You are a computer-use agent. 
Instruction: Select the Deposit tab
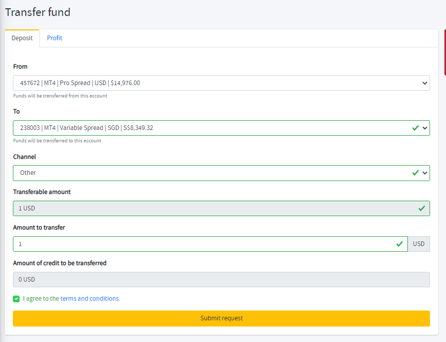pos(22,38)
